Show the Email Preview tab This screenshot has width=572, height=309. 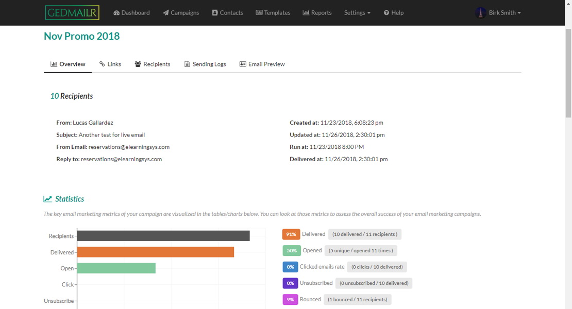[262, 64]
